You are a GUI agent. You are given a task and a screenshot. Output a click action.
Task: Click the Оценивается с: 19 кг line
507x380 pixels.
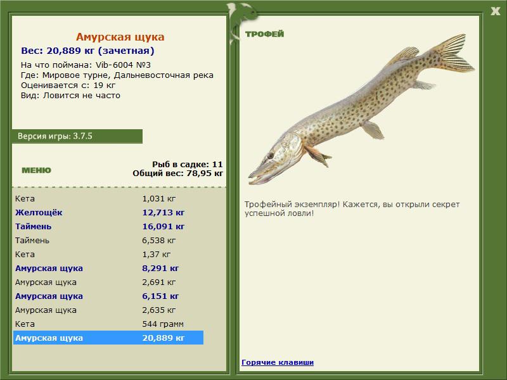click(x=68, y=85)
